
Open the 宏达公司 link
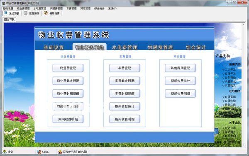(230, 128)
